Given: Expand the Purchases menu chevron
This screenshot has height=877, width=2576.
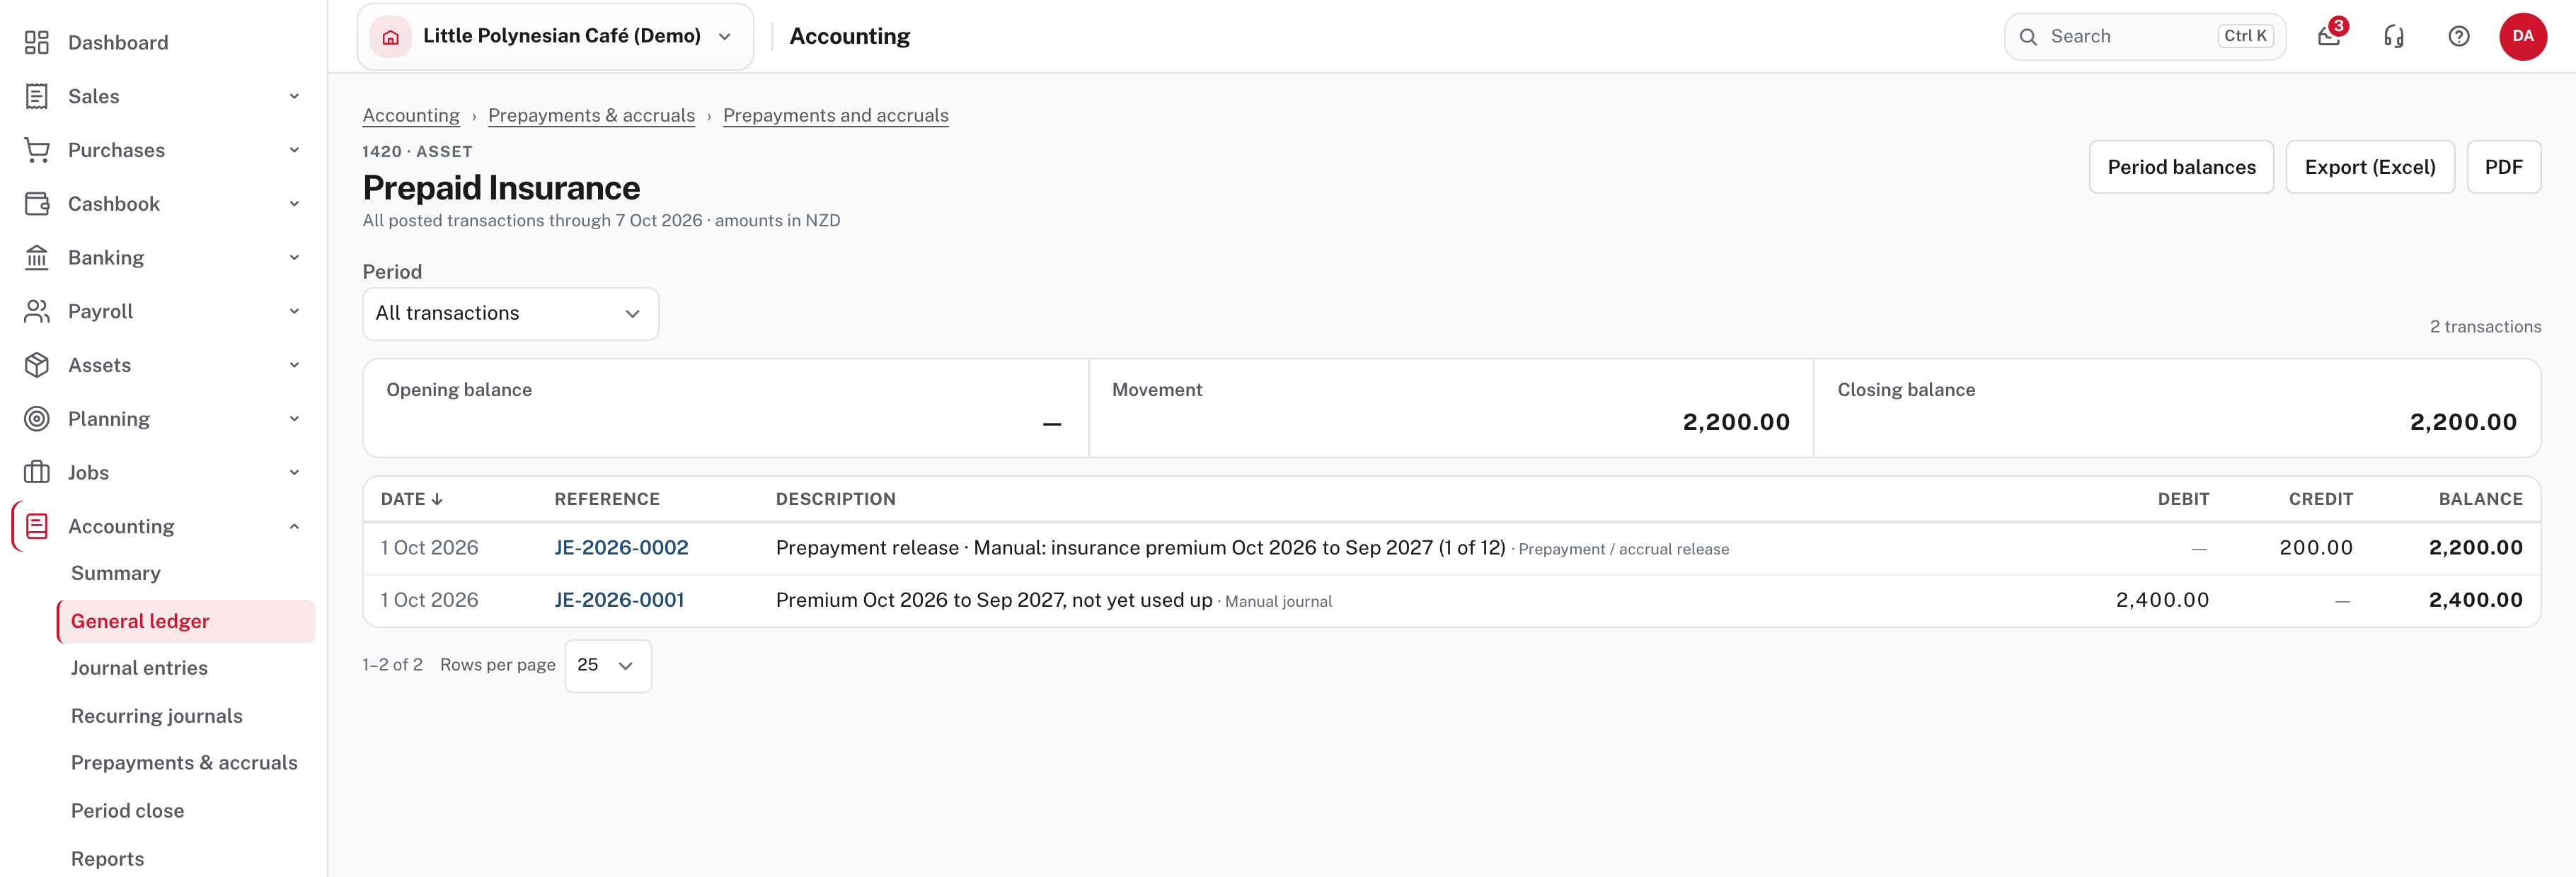Looking at the screenshot, I should tap(294, 150).
